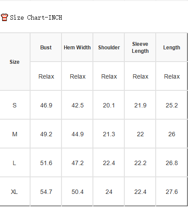Screen dimensions: 188x207
Task: Select the Length column header
Action: pyautogui.click(x=172, y=48)
